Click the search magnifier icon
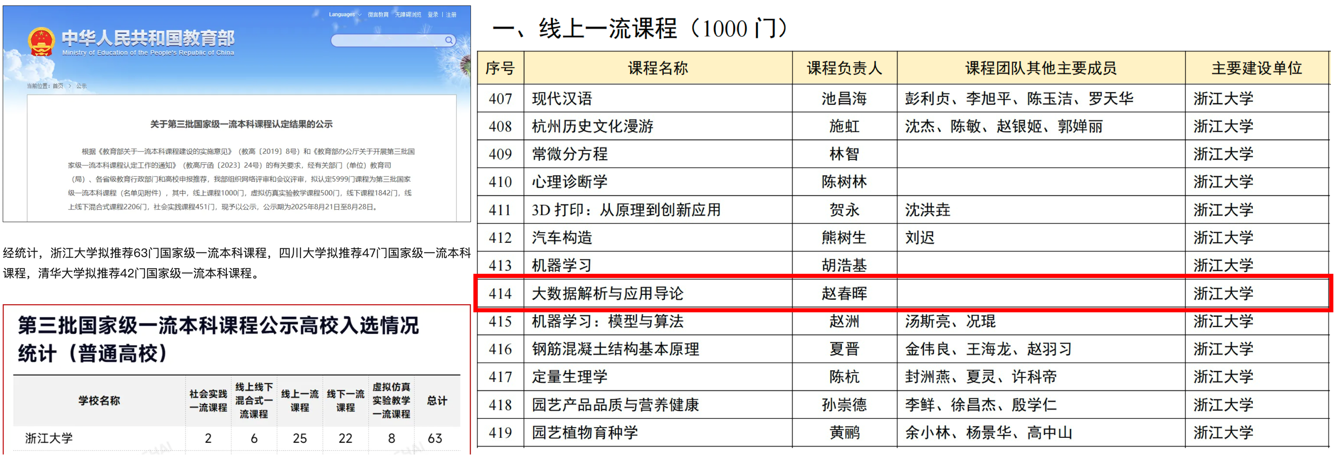This screenshot has height=456, width=1335. (449, 40)
